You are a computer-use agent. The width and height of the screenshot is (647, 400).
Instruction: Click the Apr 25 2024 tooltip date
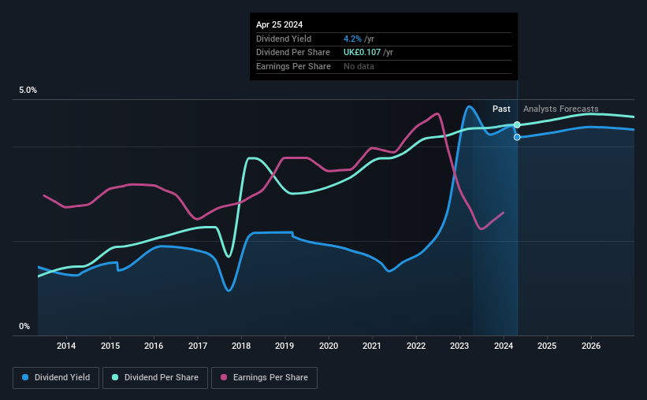279,24
